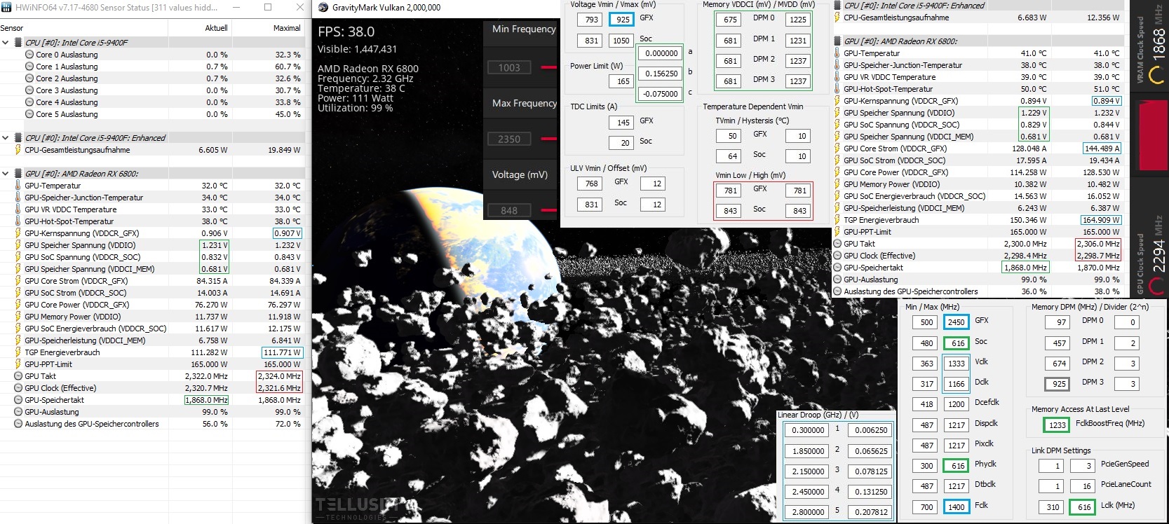This screenshot has height=524, width=1169.
Task: Click the GFX Vmax voltage field showing 925
Action: pos(623,20)
